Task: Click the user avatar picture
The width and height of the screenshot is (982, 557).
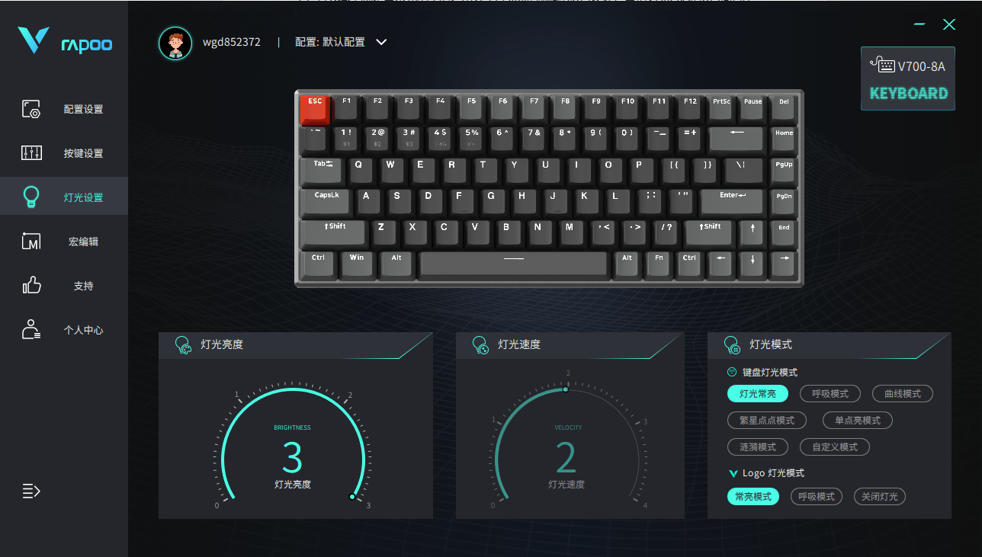Action: tap(175, 43)
